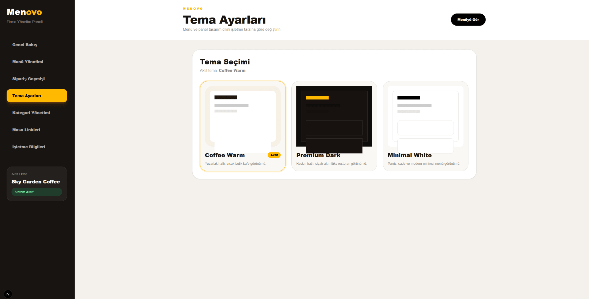
Task: Click the Tema Ayarları page heading
Action: pyautogui.click(x=224, y=20)
